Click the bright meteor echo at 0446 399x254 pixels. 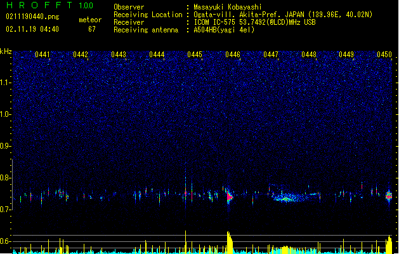[230, 197]
